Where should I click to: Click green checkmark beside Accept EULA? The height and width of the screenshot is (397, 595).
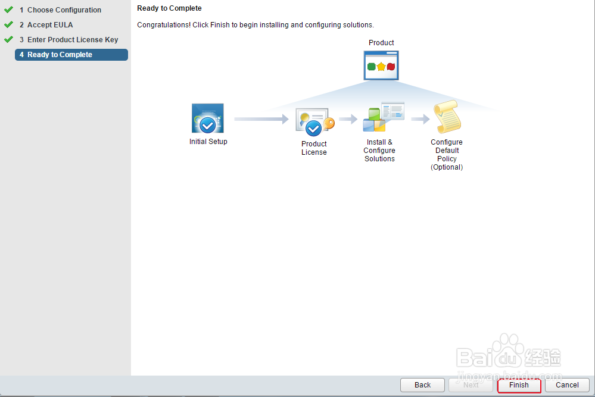tap(8, 24)
